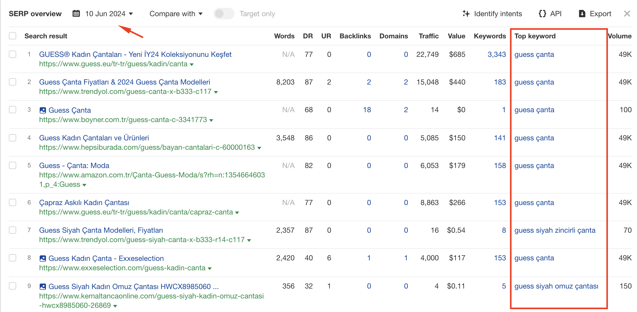Check the box for result 2 trendyol
Viewport: 637px width, 312px height.
pos(13,82)
